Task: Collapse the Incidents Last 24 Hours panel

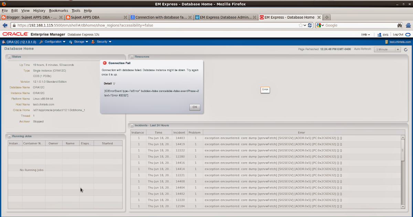Action: point(132,125)
